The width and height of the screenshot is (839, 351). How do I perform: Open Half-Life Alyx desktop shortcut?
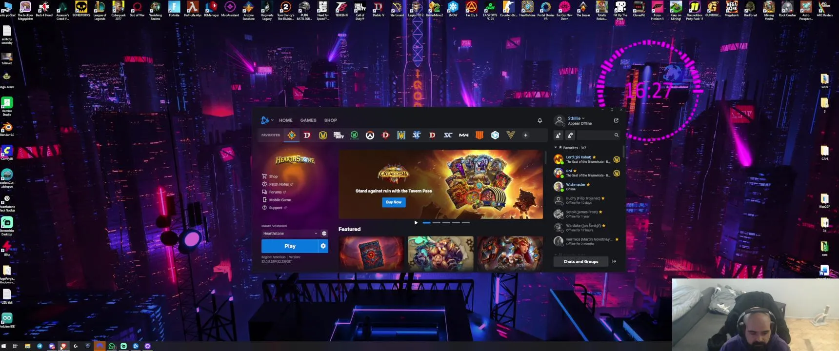[193, 9]
